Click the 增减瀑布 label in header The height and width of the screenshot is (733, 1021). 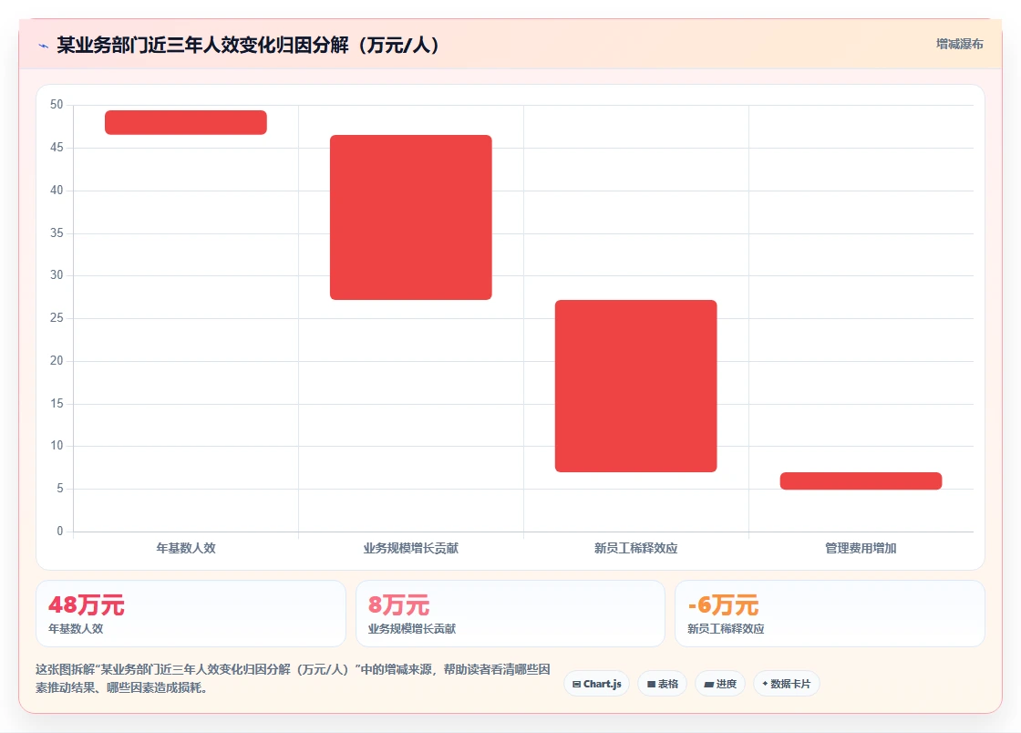tap(959, 45)
